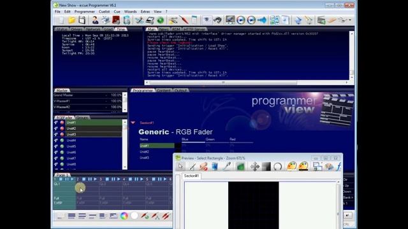Viewport: 408px width, 229px height.
Task: Collapse Section#1 with the red triangle
Action: 133,123
